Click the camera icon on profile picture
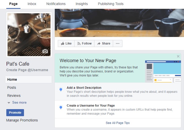The height and width of the screenshot is (130, 184). [x=45, y=51]
